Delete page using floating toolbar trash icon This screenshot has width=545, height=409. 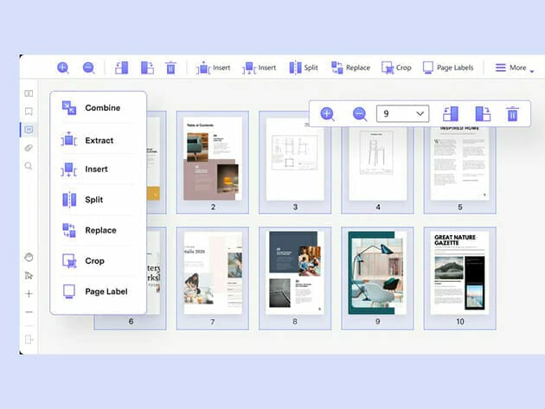click(512, 113)
